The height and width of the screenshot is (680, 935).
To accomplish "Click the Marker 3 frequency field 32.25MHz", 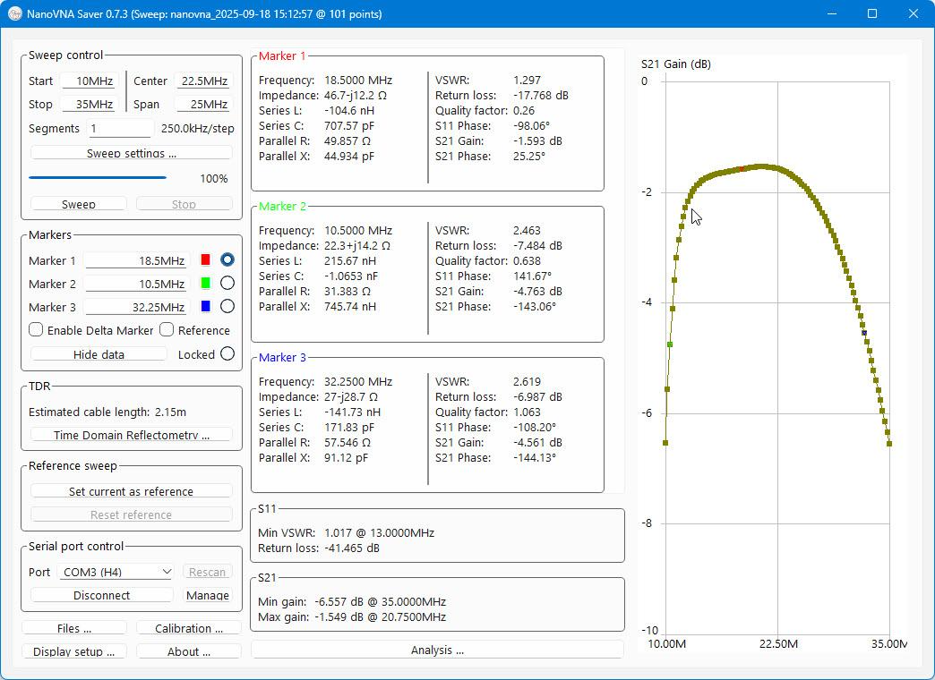I will tap(137, 307).
